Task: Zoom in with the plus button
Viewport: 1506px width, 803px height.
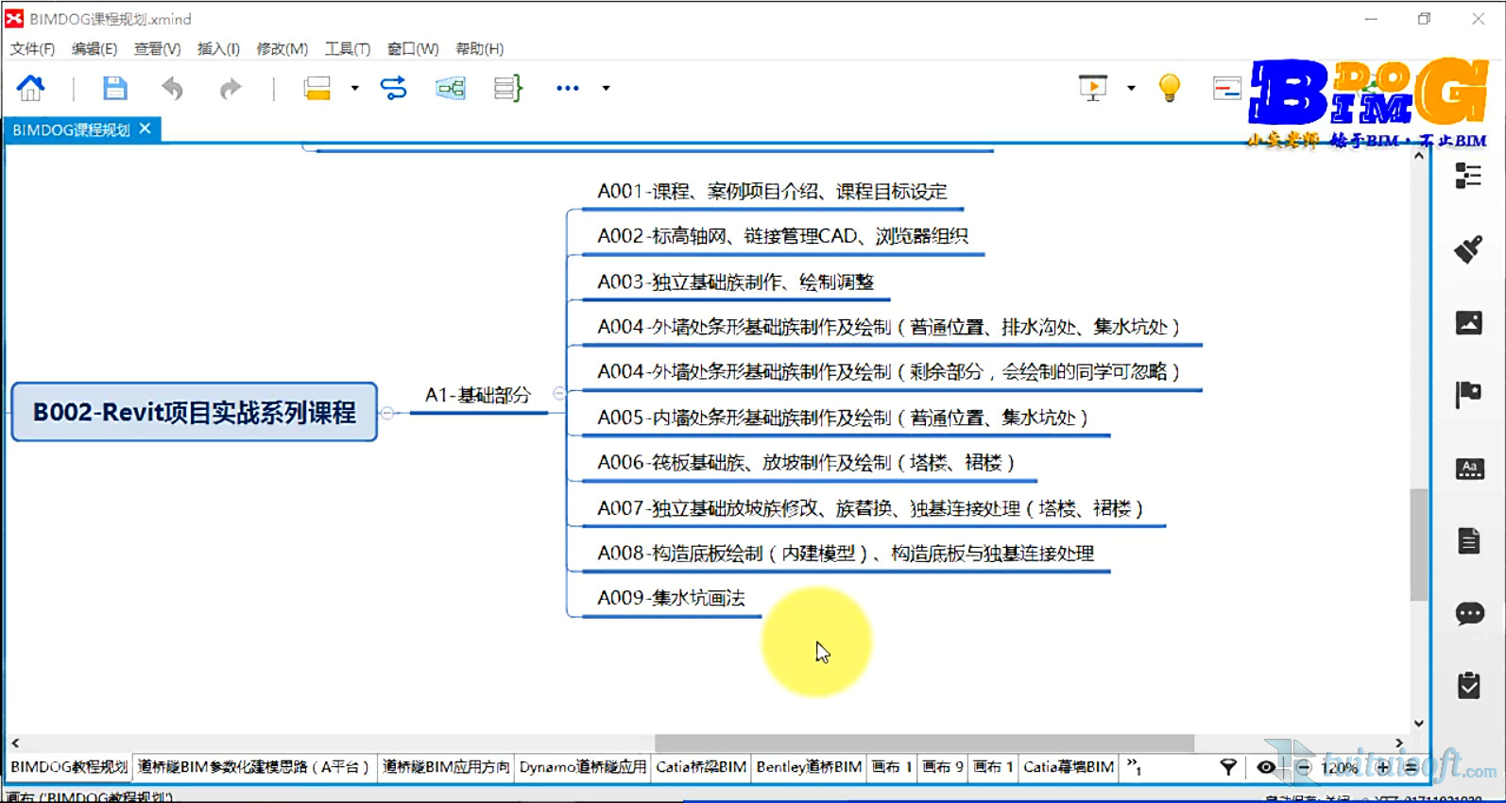Action: [1383, 767]
